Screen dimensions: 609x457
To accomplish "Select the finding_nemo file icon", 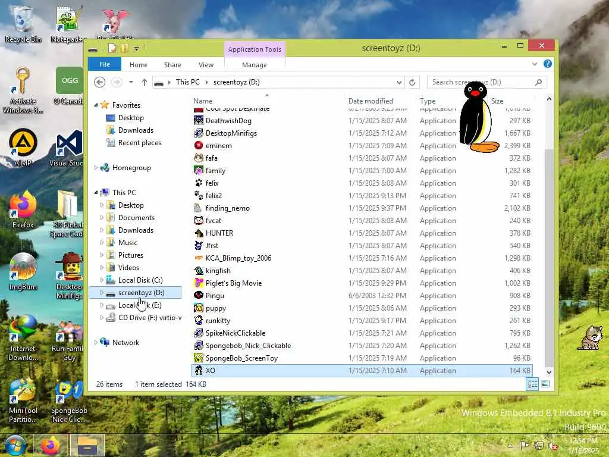I will pyautogui.click(x=199, y=208).
